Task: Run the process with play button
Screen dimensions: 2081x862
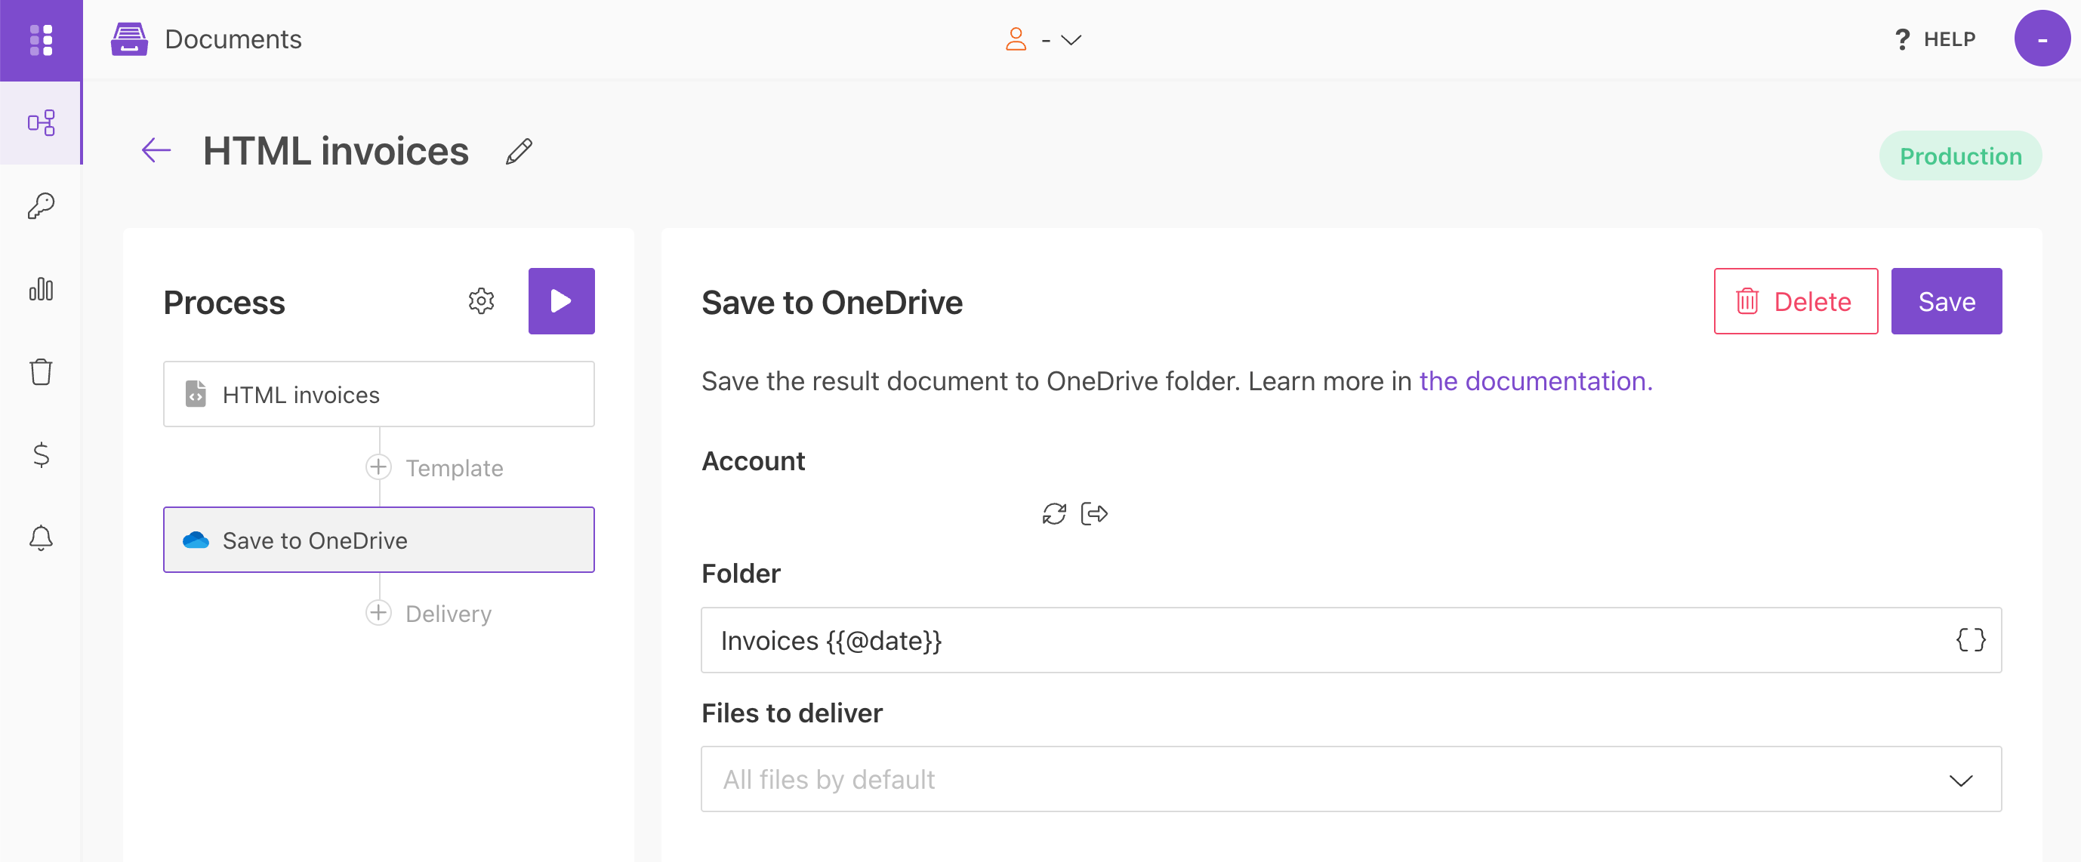Action: 562,301
